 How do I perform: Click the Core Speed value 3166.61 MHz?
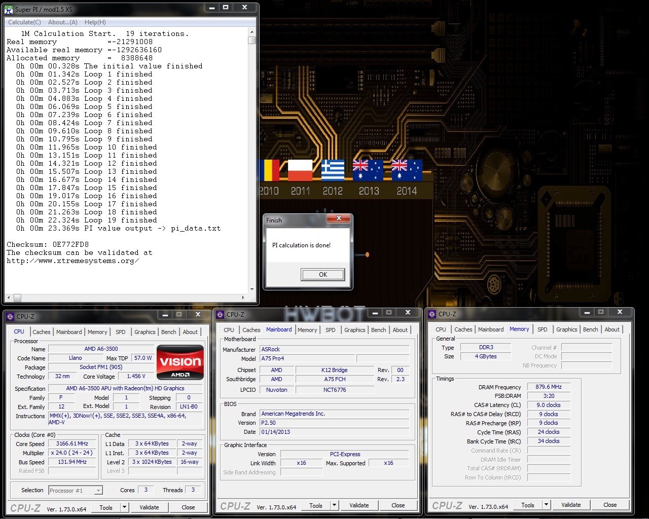tap(72, 443)
